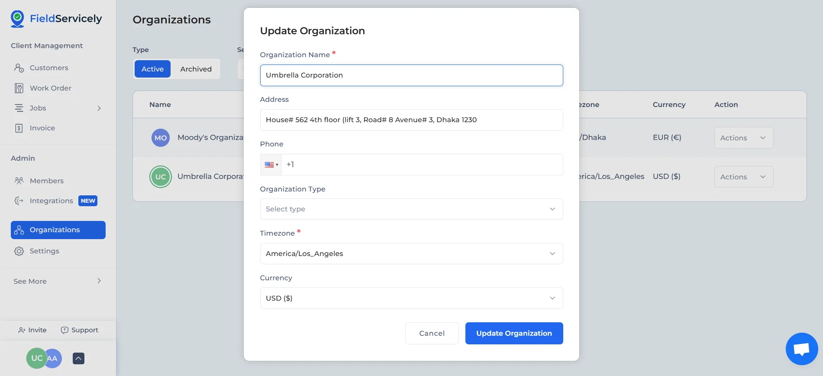
Task: Switch to the Active tab
Action: (152, 69)
